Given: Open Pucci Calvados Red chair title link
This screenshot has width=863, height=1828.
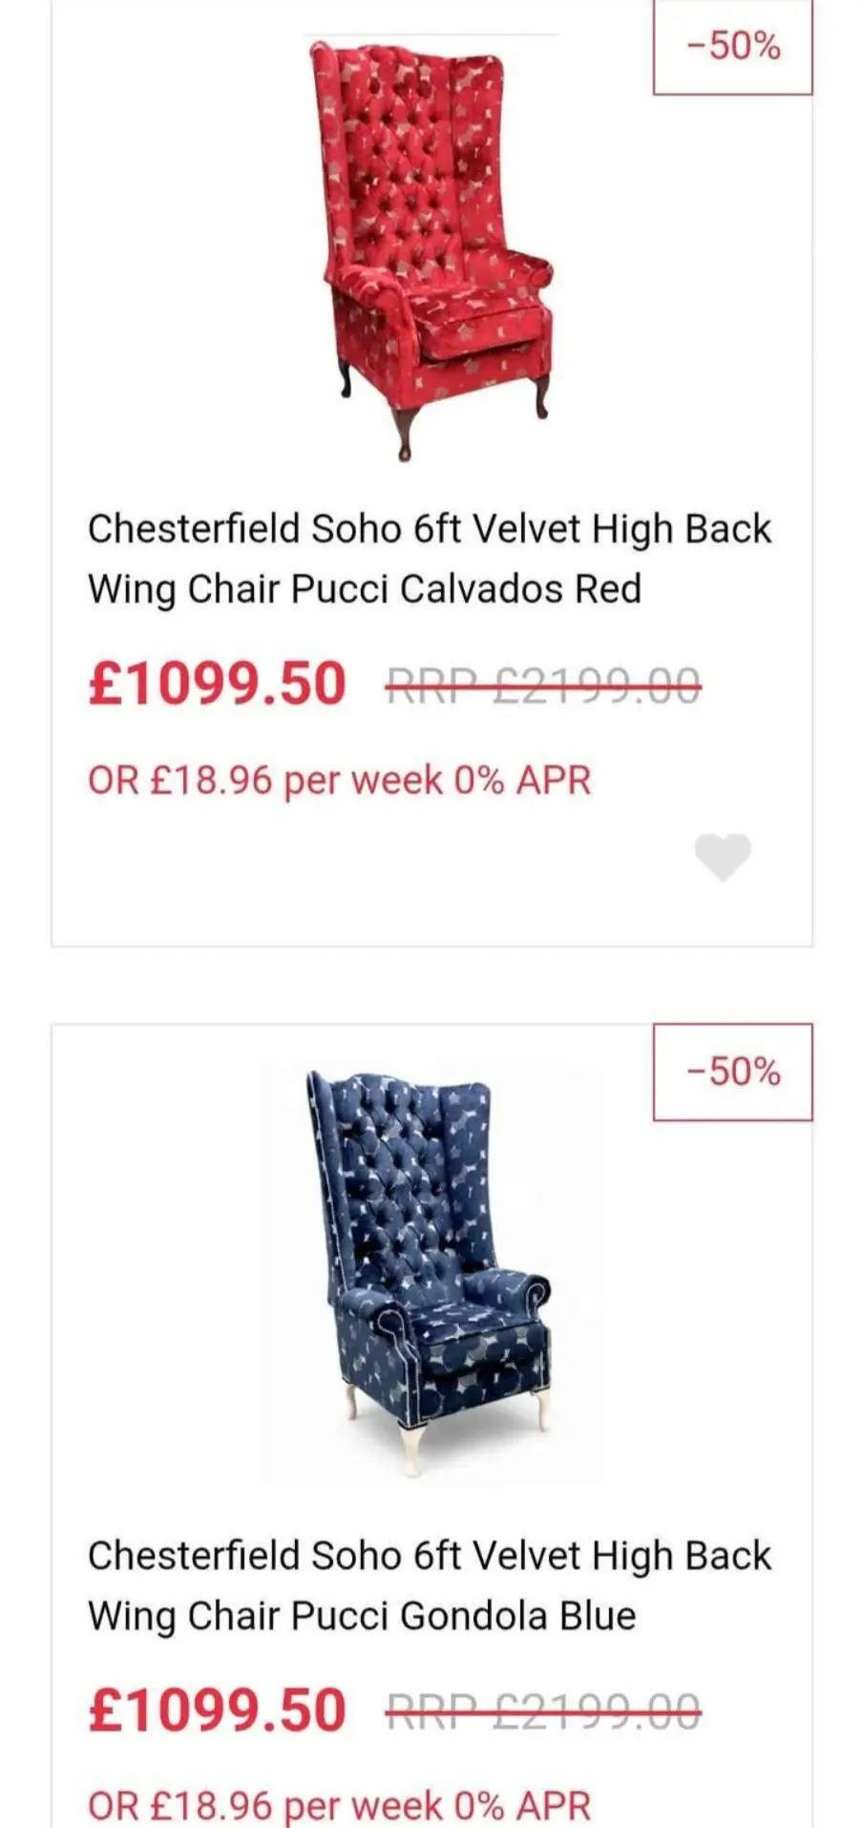Looking at the screenshot, I should pos(430,559).
